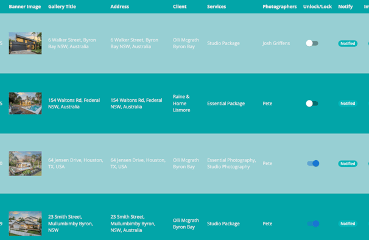Click Studio Package in 23 Smith Street row
Screen dimensions: 369x240
click(223, 224)
